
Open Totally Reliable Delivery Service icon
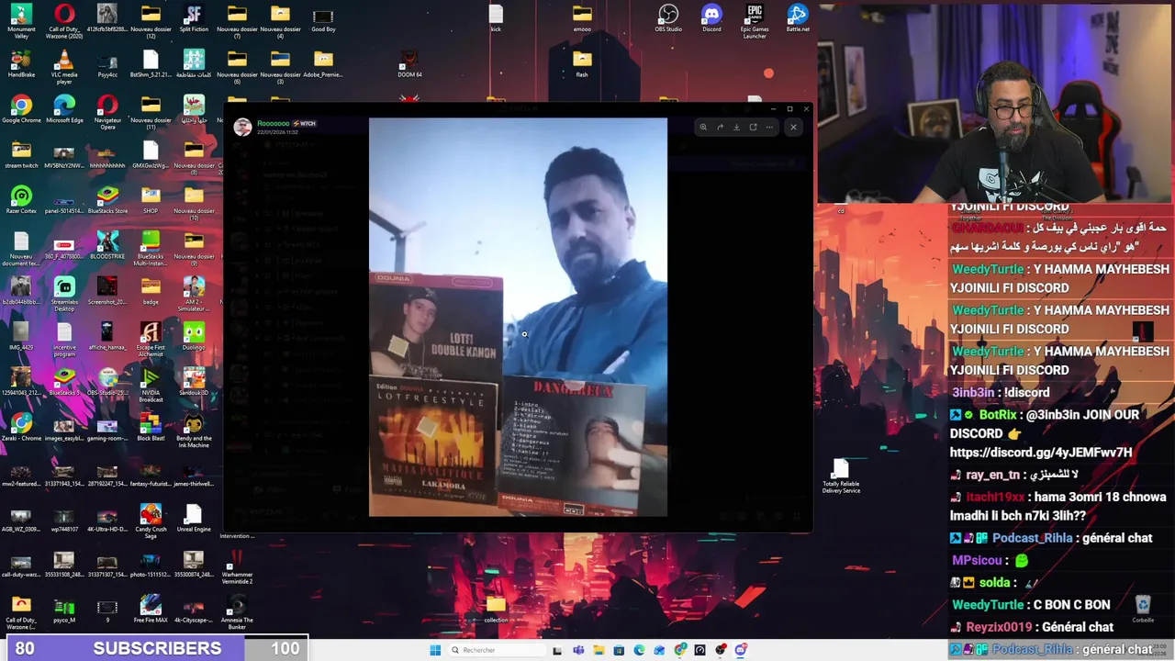coord(841,476)
